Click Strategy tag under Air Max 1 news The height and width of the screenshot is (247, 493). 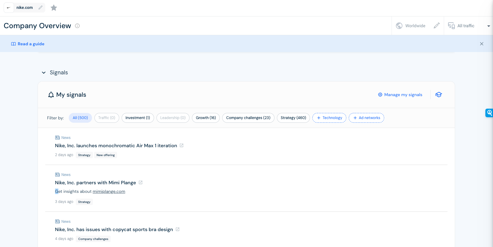pyautogui.click(x=84, y=155)
